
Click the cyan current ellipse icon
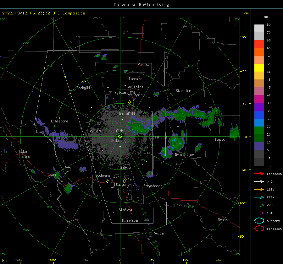click(259, 221)
